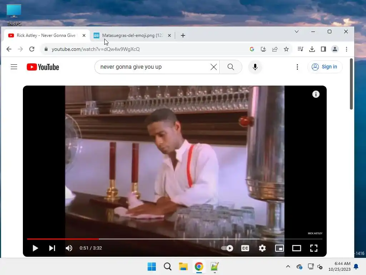Screen dimensions: 366x275
Task: Open media controls toolbar icon
Action: pos(300,49)
